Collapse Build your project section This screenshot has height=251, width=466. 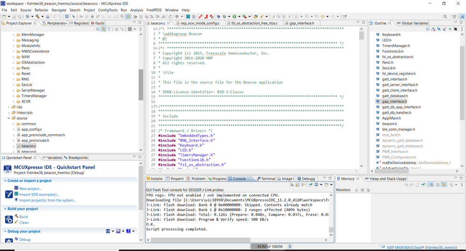click(x=5, y=209)
